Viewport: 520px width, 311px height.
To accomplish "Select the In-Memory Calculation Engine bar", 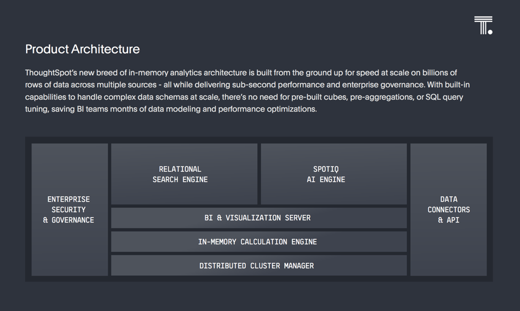I will (x=259, y=242).
